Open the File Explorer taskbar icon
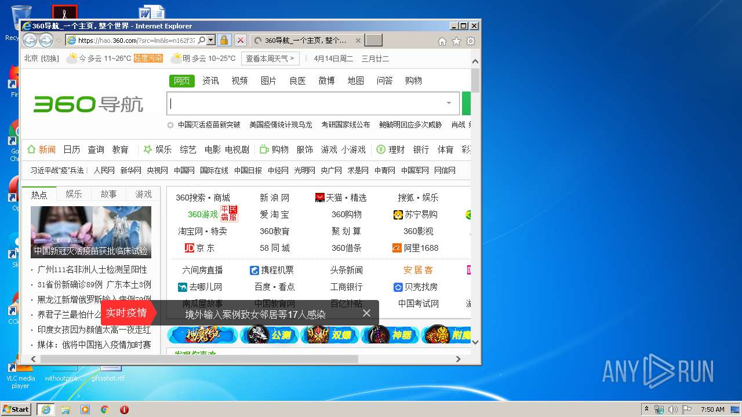The image size is (742, 417). (x=66, y=409)
